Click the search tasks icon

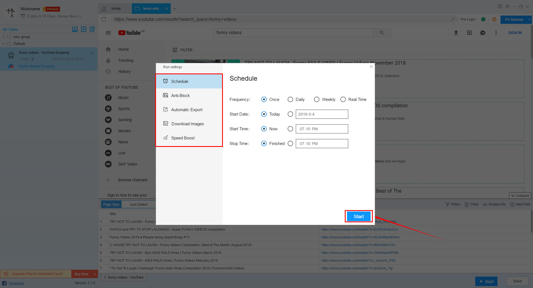pyautogui.click(x=92, y=29)
